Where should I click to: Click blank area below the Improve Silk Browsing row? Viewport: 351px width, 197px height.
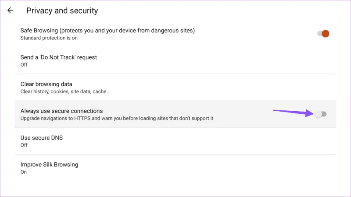click(x=175, y=189)
